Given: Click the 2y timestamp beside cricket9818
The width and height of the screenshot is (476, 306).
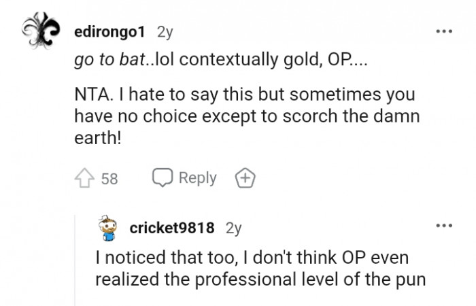Looking at the screenshot, I should click(x=233, y=228).
